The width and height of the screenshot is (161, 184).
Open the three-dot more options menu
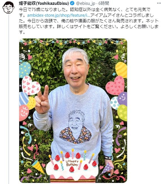(x=159, y=3)
